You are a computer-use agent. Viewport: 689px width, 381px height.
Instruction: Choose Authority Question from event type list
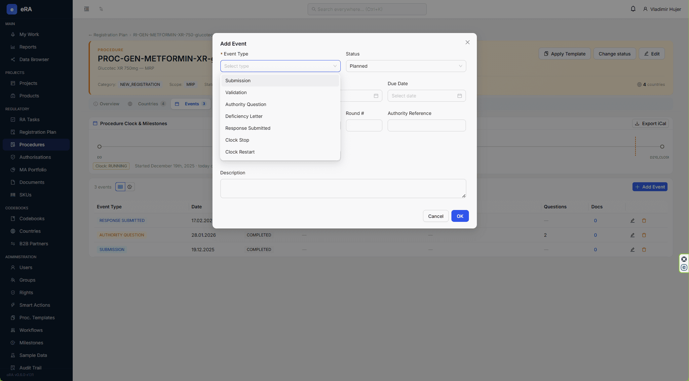tap(280, 104)
